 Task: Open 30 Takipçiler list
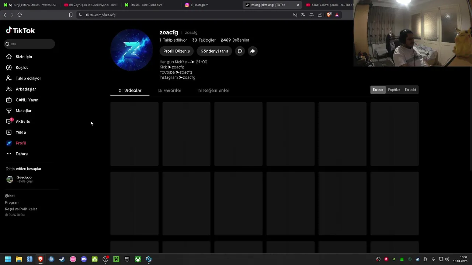204,40
